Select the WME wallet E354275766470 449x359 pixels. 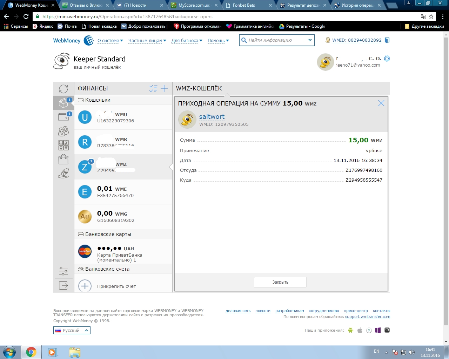[123, 192]
